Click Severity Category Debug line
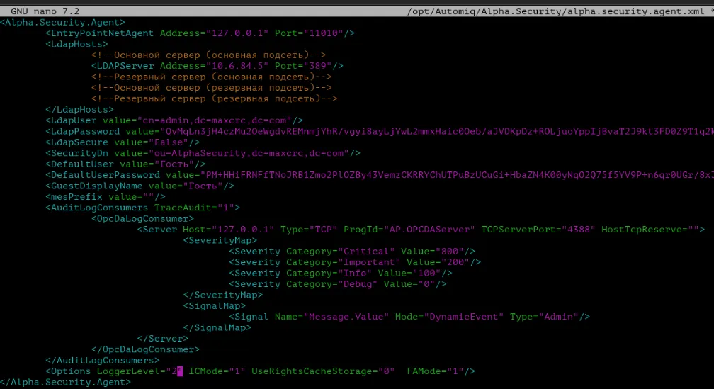 [x=337, y=285]
